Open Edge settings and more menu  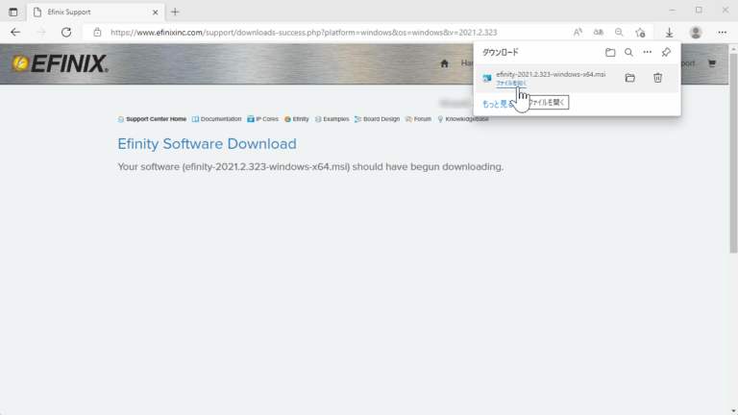(x=722, y=32)
